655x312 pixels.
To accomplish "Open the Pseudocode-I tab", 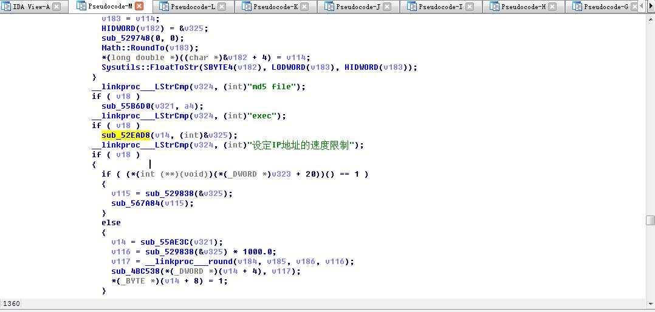I will click(x=442, y=7).
